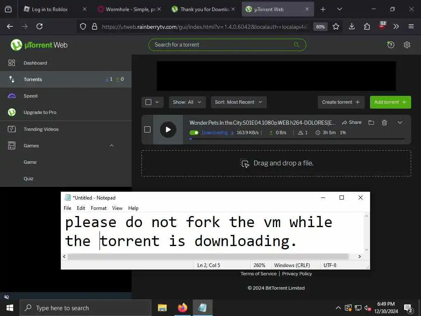The image size is (421, 316).
Task: Click the taskbar clock showing 6:49 PM
Action: (386, 308)
